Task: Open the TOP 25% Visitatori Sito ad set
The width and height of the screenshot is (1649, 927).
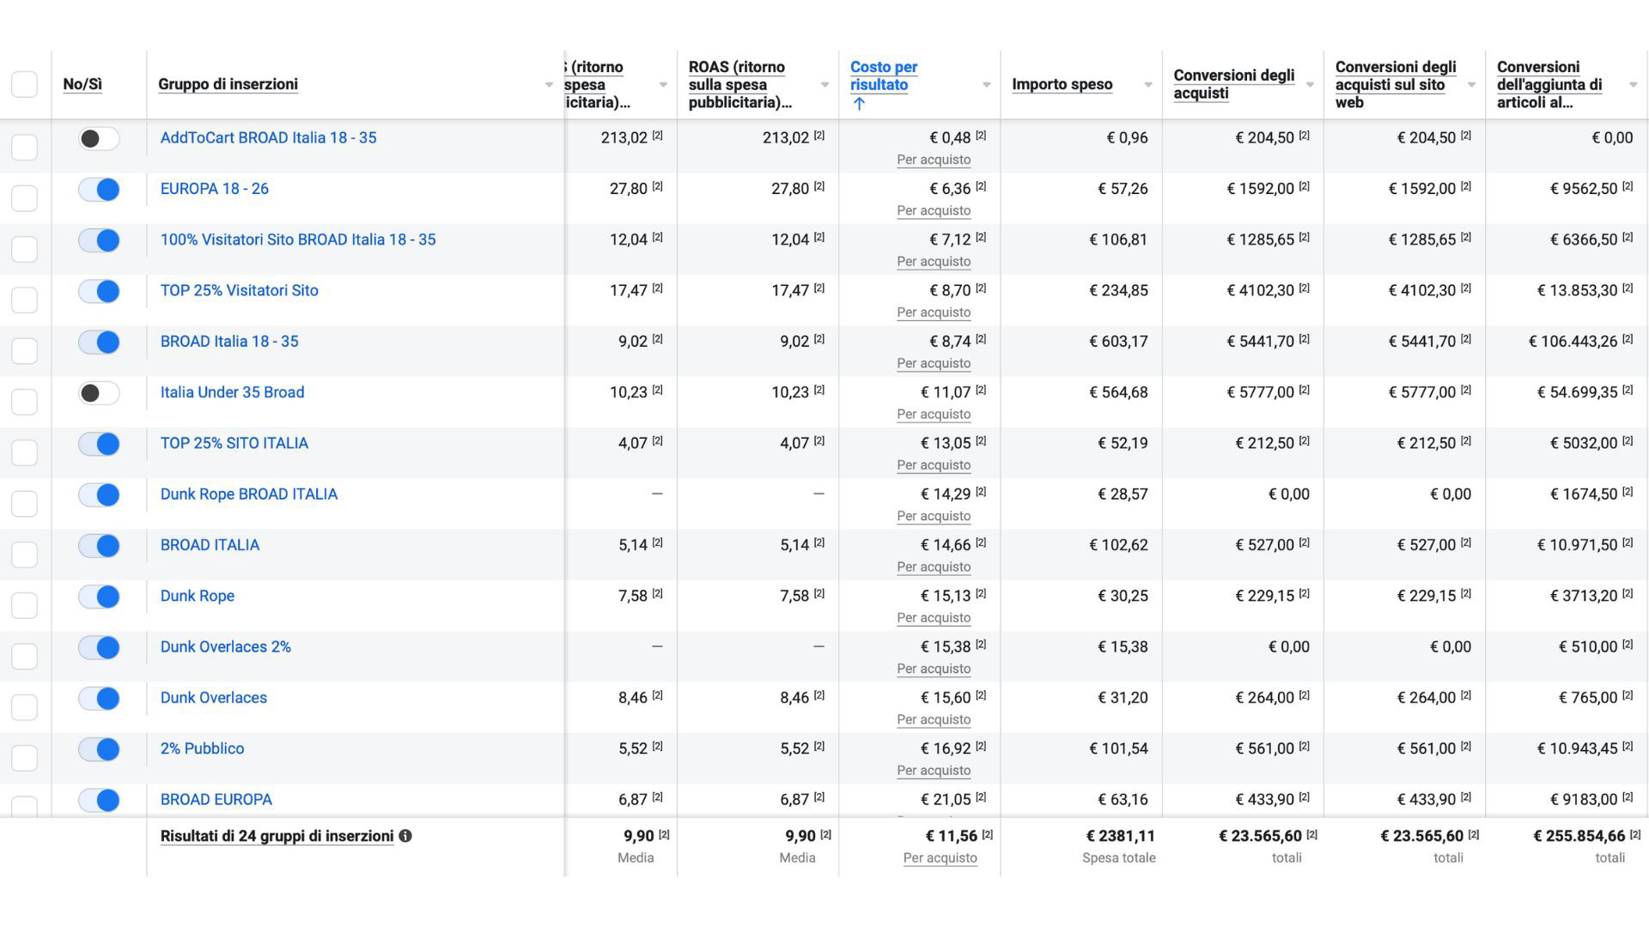Action: pos(239,290)
